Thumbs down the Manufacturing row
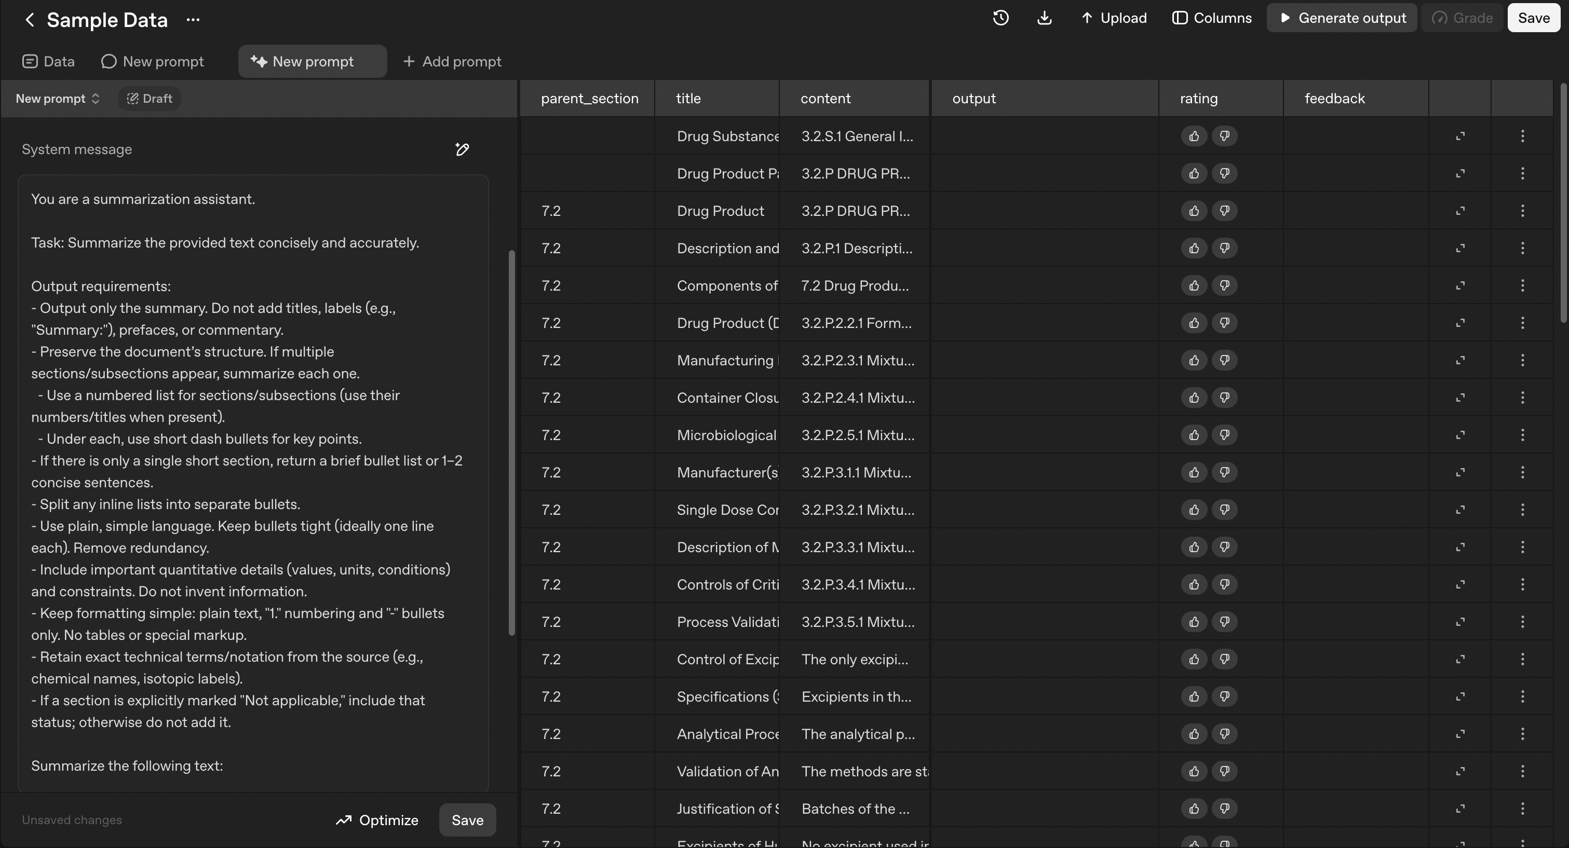 click(x=1224, y=360)
